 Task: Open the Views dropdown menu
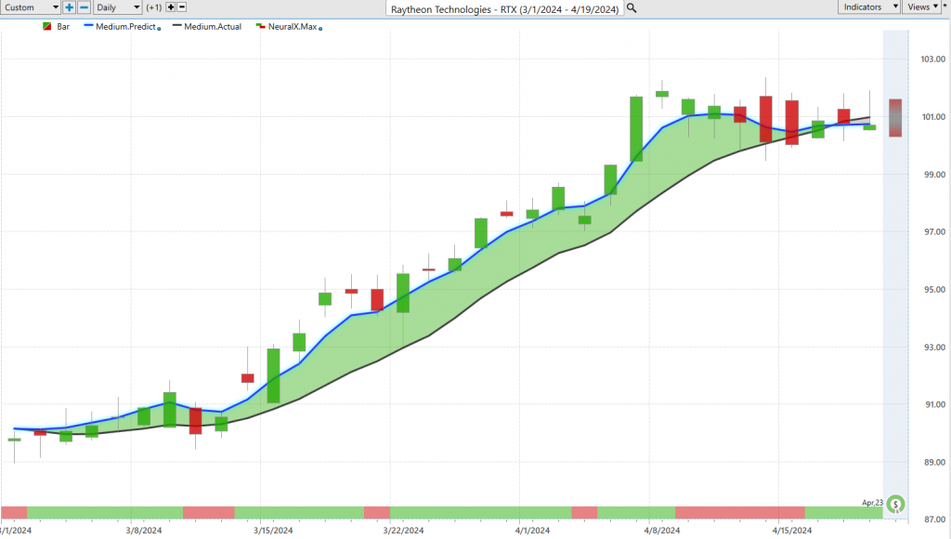922,7
